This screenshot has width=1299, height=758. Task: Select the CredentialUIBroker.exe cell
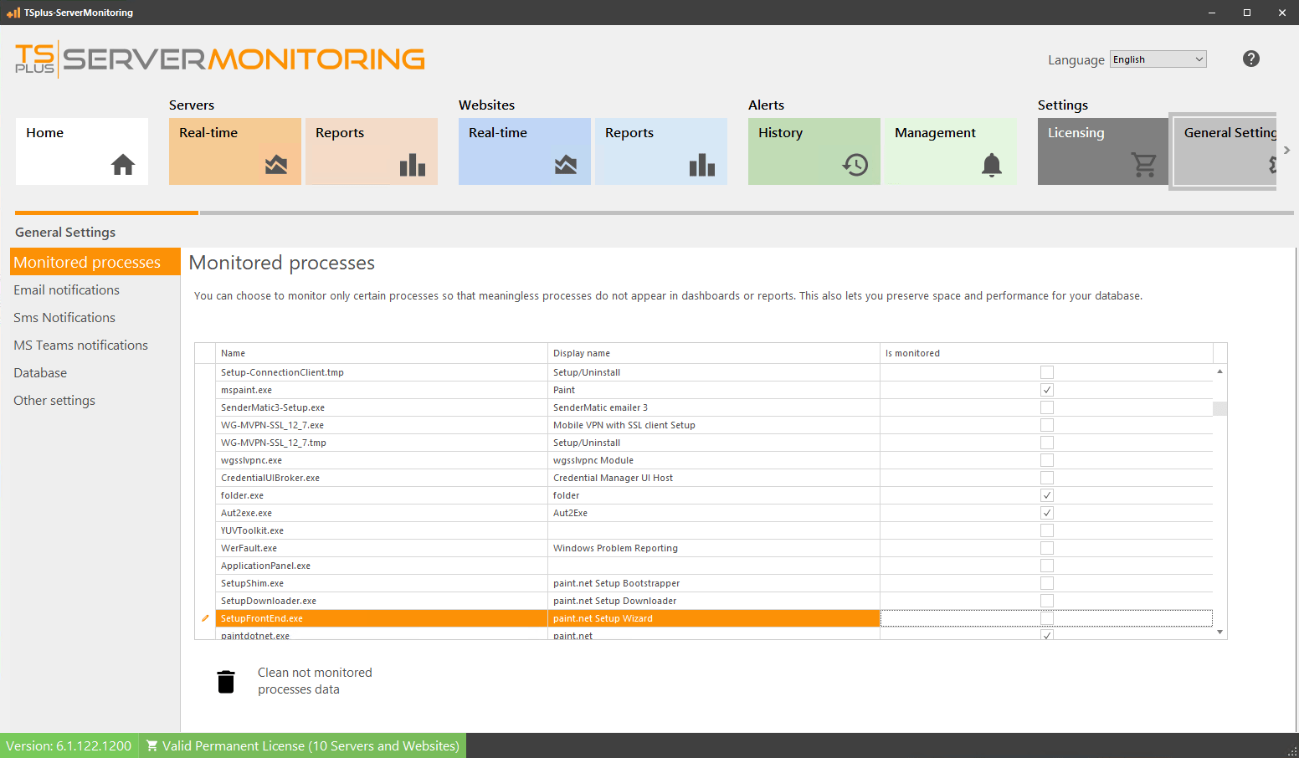point(382,478)
